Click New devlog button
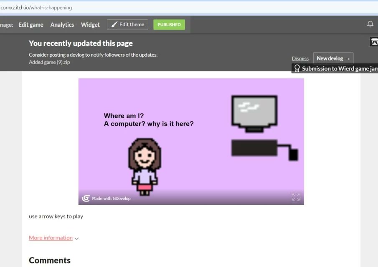The height and width of the screenshot is (267, 378). coord(333,58)
